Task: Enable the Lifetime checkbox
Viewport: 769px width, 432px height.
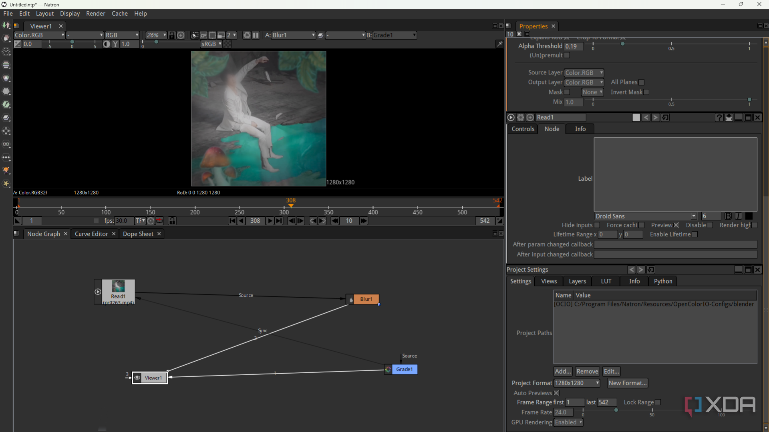Action: click(695, 234)
